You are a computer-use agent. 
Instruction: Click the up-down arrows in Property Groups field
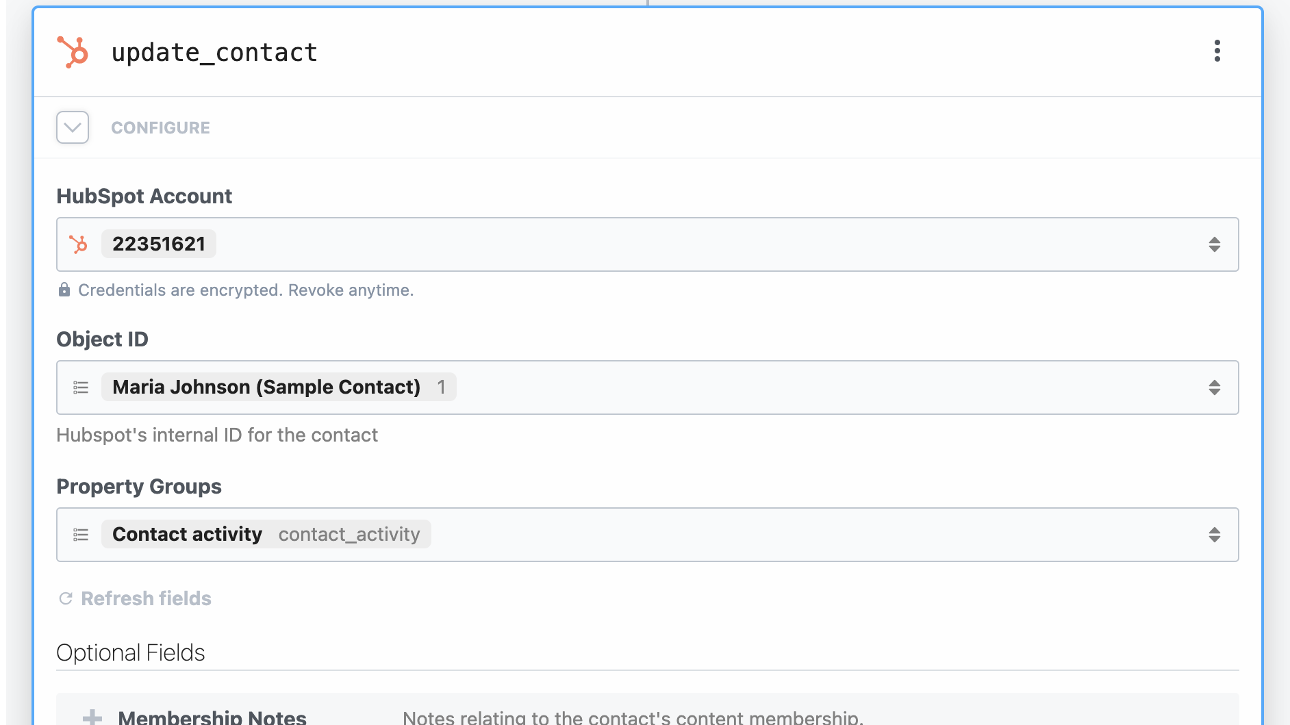click(1214, 535)
